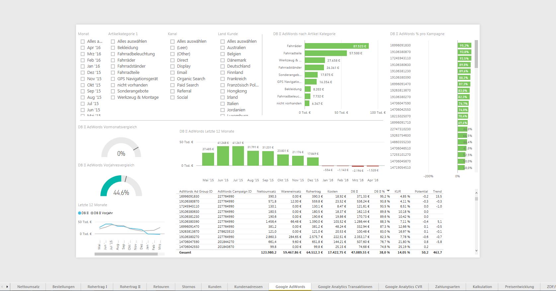Open the Nettoumsatz page tab

[28, 287]
